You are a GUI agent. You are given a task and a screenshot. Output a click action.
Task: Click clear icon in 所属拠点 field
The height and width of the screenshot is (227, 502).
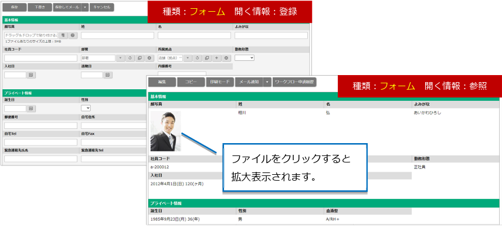226,58
